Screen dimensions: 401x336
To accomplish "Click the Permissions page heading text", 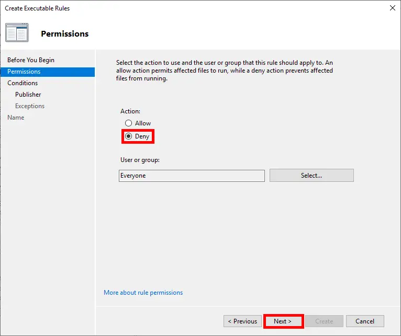I will (65, 33).
